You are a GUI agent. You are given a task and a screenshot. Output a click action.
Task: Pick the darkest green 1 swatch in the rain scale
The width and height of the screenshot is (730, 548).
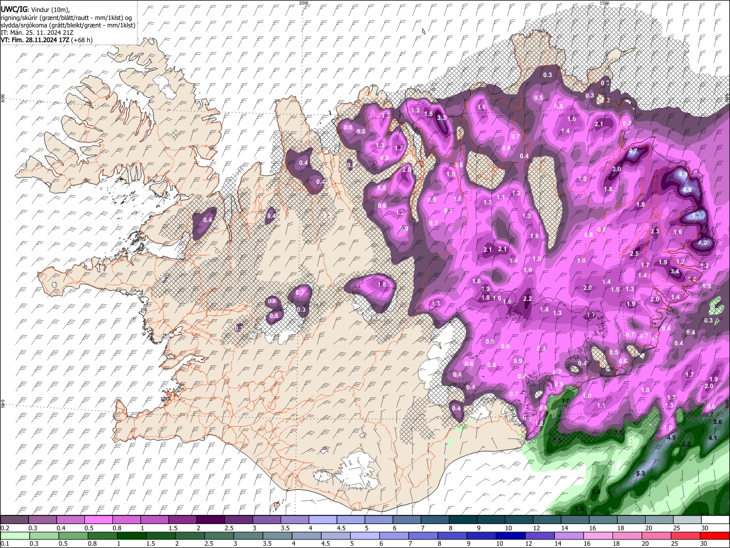[x=131, y=536]
